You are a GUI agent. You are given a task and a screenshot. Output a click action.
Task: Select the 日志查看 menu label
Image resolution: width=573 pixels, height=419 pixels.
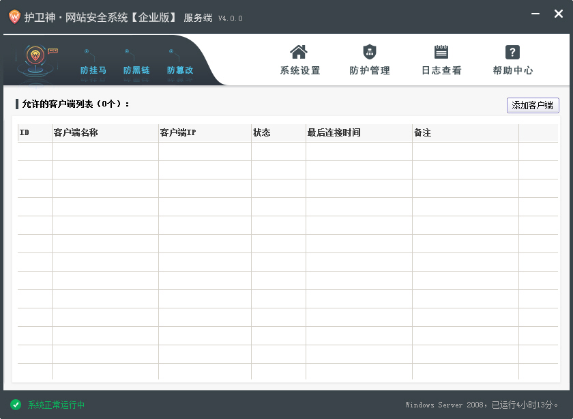(441, 71)
